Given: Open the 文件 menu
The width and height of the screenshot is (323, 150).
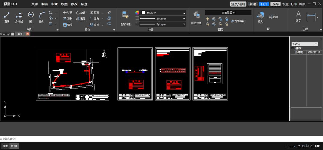Looking at the screenshot, I should 35,4.
